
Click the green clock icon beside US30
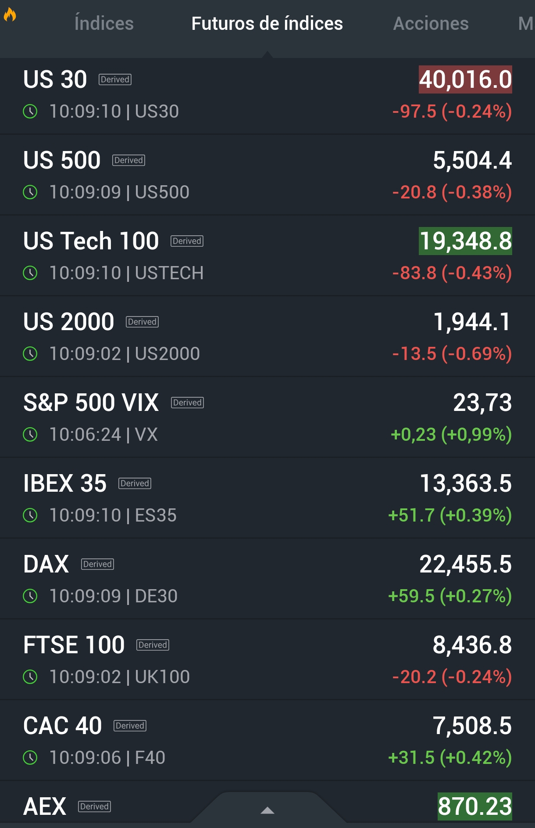pyautogui.click(x=30, y=112)
